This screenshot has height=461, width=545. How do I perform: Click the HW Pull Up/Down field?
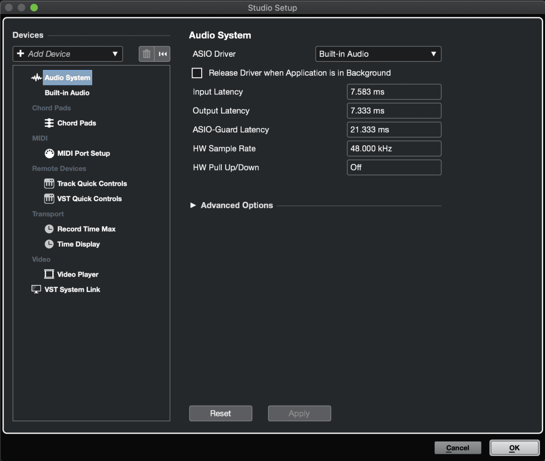(x=394, y=167)
